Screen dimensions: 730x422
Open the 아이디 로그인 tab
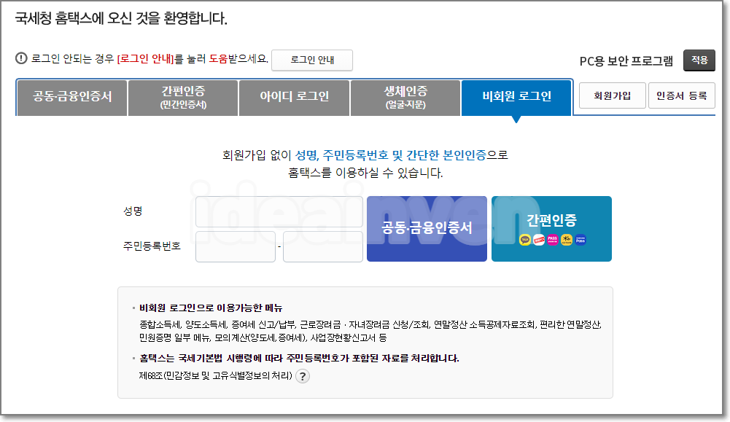[294, 96]
